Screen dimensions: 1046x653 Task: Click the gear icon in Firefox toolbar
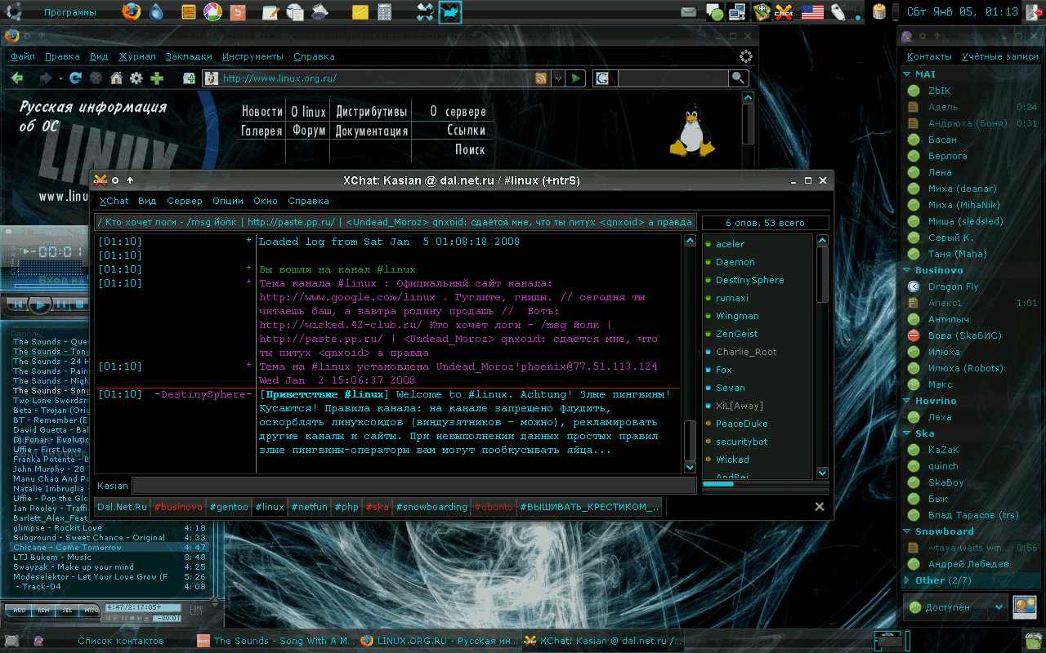[x=136, y=78]
